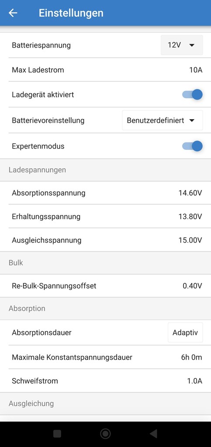Tap the Android recent apps square button
Screen dimensions: 211x447
[x=57, y=433]
